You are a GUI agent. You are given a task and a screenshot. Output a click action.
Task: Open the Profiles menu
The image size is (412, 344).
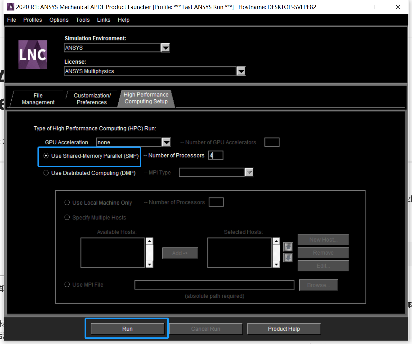pyautogui.click(x=33, y=20)
